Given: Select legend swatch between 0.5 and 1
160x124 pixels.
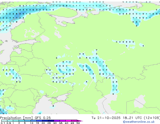Looking at the screenshot, I should [x=10, y=121].
